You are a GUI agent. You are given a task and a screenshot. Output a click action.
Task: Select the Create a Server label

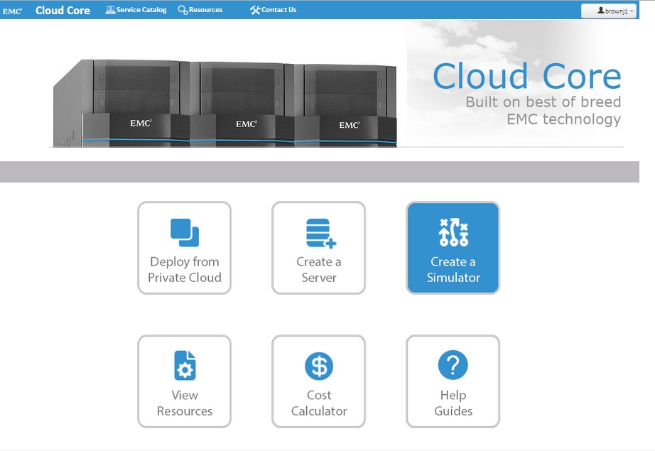pyautogui.click(x=319, y=269)
